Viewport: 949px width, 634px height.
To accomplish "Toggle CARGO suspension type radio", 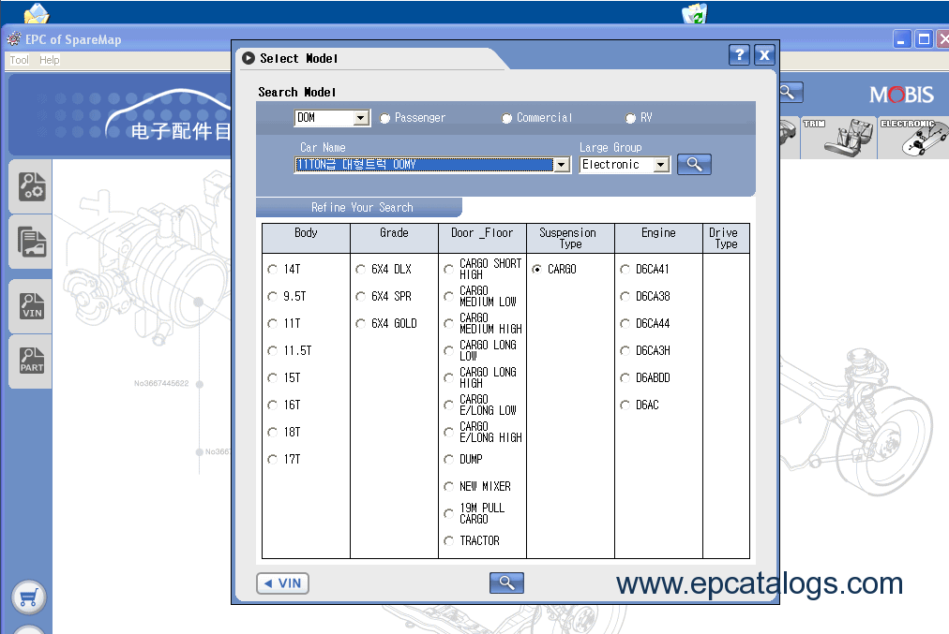I will 536,269.
